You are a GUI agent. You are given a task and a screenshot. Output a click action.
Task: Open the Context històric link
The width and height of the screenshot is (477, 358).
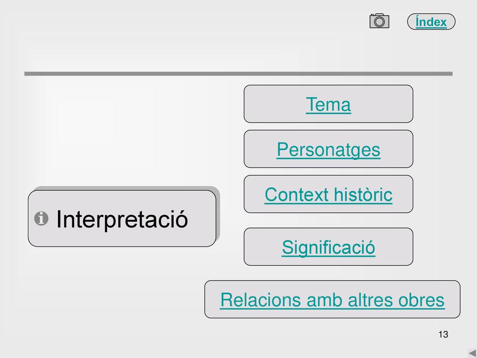[328, 194]
